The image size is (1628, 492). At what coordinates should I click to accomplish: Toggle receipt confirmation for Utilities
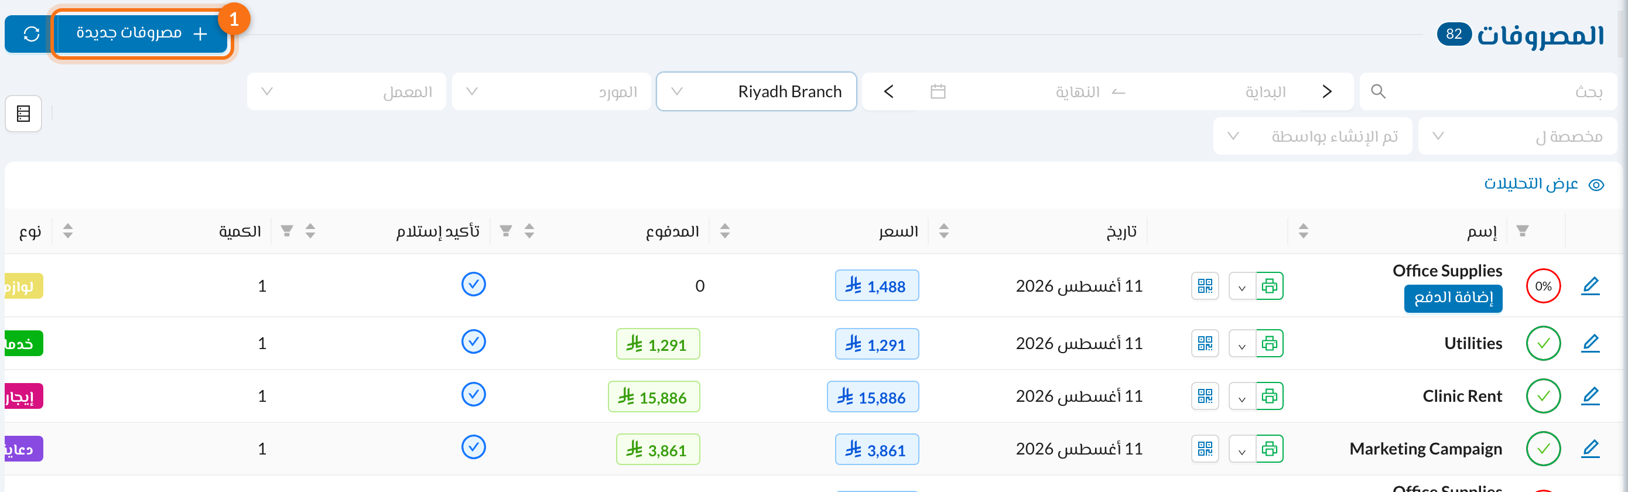tap(473, 341)
